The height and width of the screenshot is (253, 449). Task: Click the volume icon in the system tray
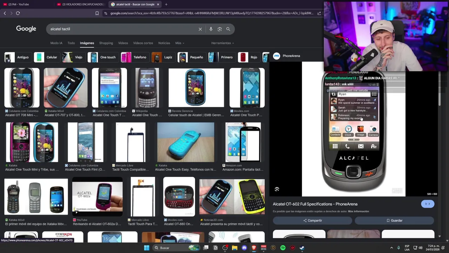(x=421, y=248)
